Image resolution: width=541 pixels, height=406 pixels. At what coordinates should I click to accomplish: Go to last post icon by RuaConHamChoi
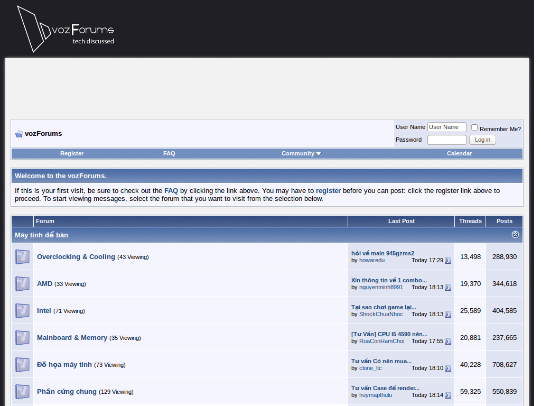(x=448, y=342)
